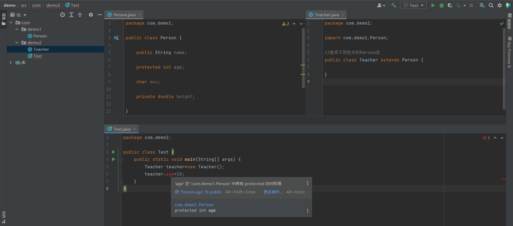Click run gutter arrow beside class Test
Screen dimensions: 513x226
(x=113, y=152)
